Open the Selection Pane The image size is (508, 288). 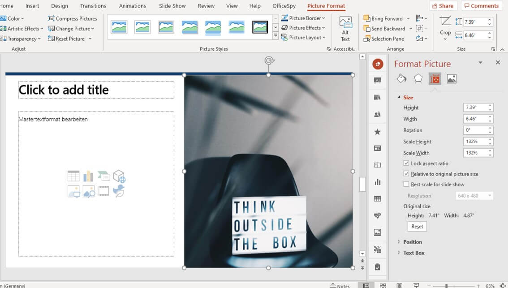(x=383, y=39)
